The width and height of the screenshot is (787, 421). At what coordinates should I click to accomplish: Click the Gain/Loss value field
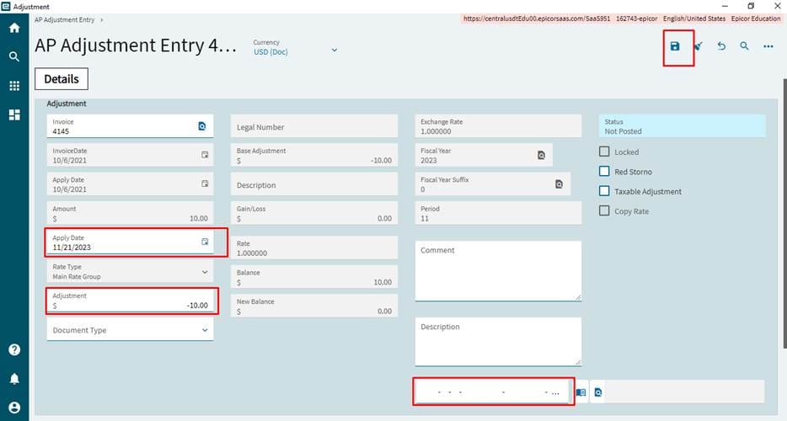(314, 213)
